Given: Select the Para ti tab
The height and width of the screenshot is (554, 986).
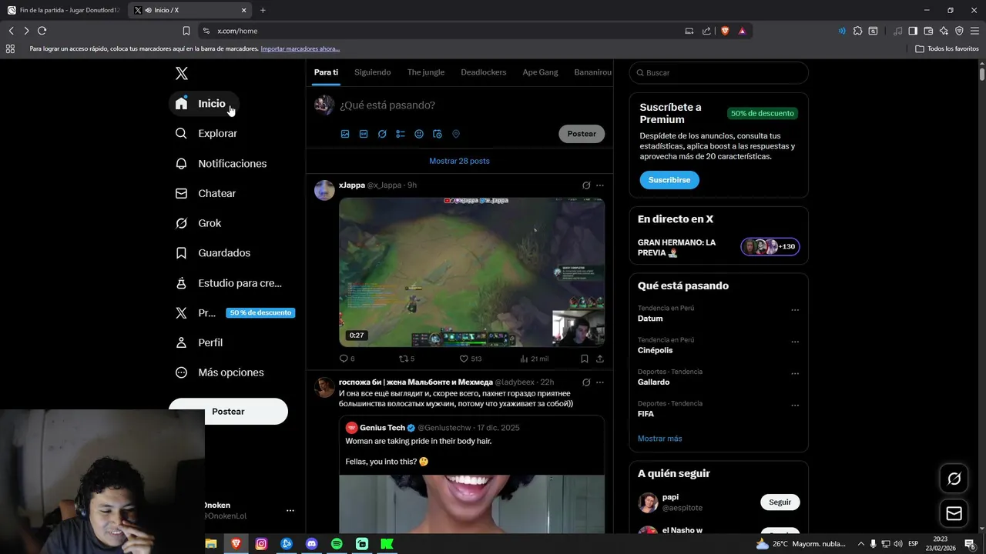Looking at the screenshot, I should point(326,72).
